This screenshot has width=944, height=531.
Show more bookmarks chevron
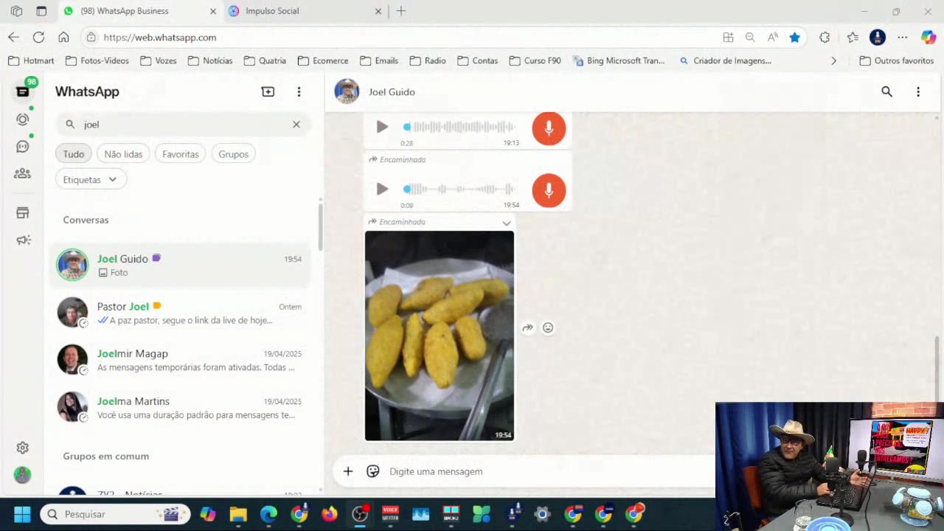[833, 60]
